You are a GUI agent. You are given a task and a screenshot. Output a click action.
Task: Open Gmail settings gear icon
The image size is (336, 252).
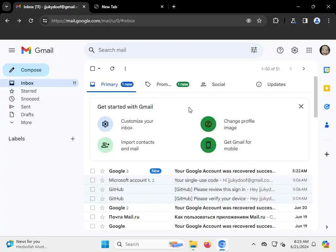[295, 50]
